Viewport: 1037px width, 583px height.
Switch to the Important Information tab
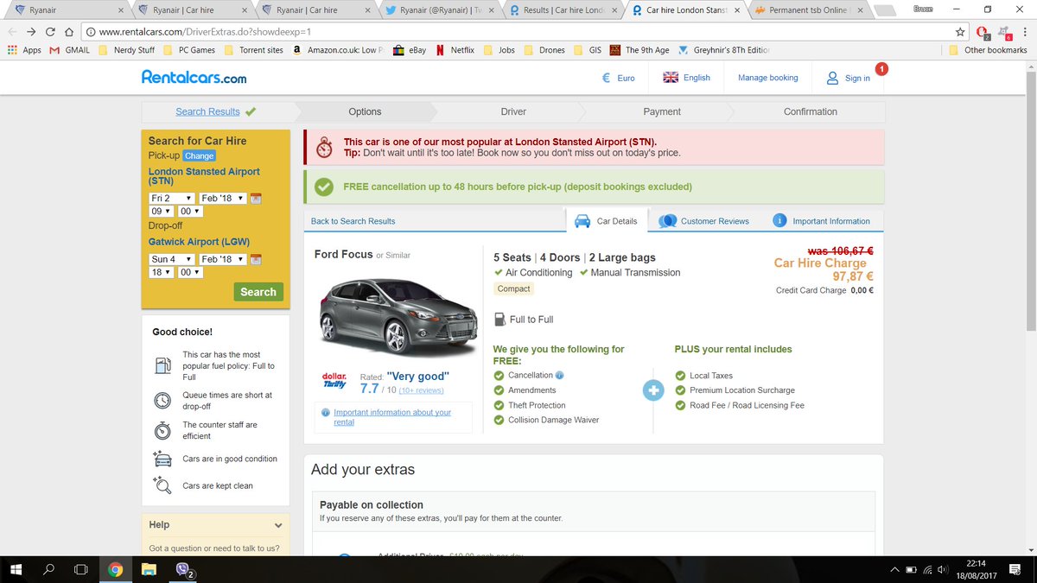[x=822, y=221]
